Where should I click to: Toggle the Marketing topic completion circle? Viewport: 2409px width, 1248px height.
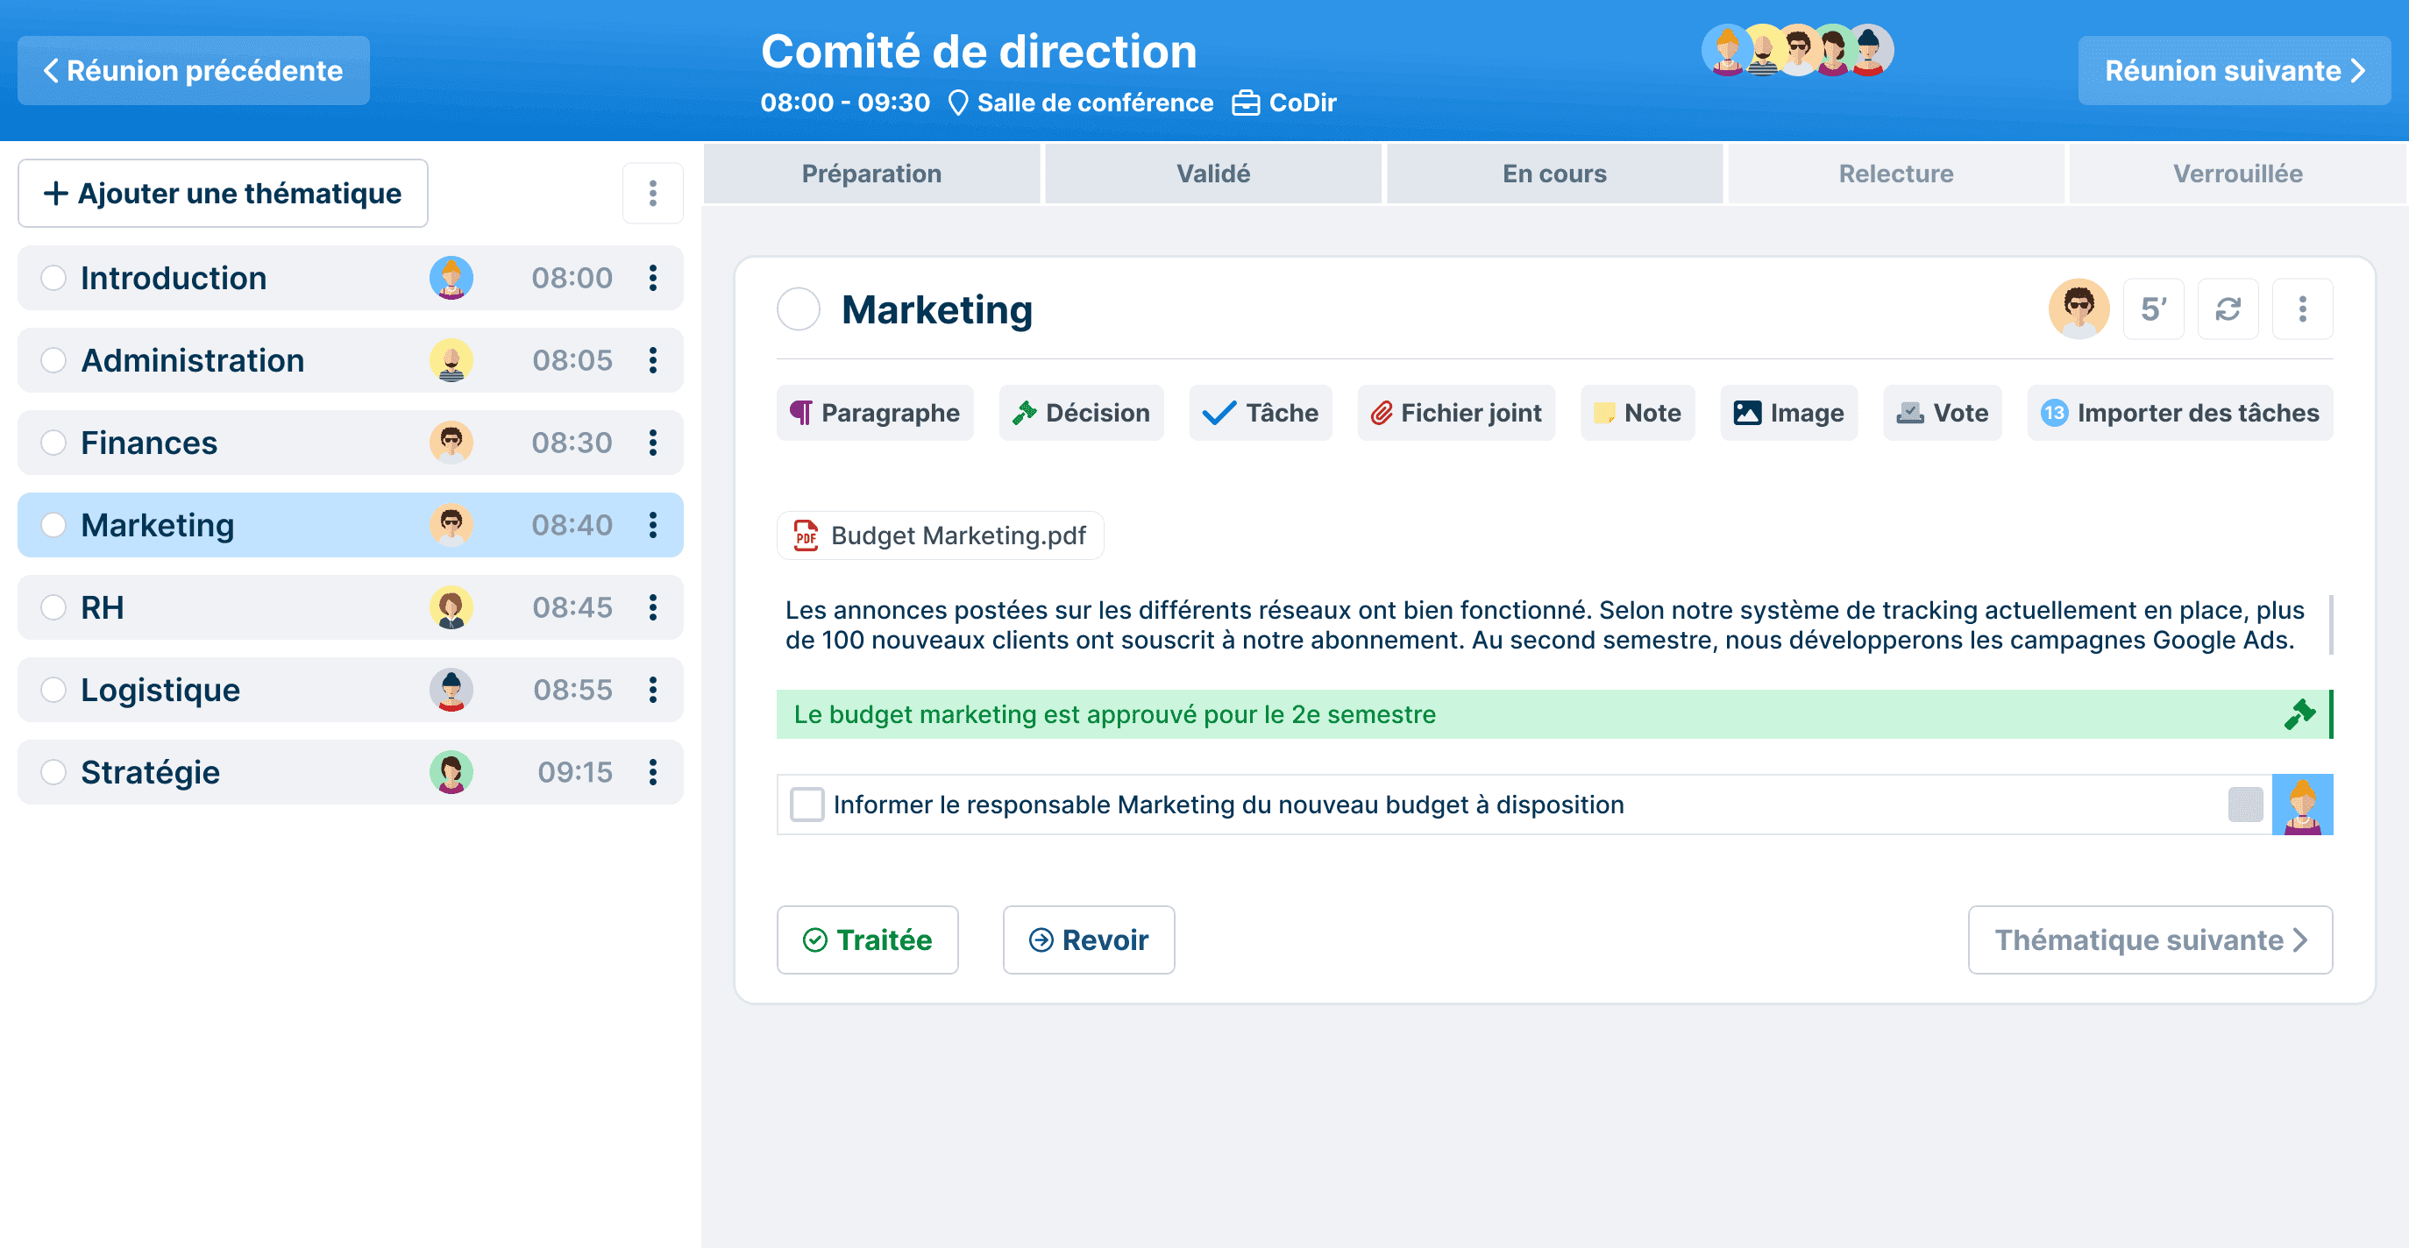(x=798, y=309)
